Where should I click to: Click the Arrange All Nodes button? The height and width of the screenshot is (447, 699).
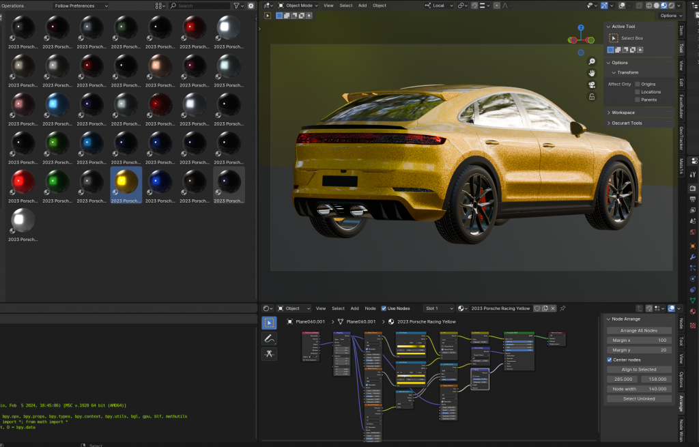[638, 330]
